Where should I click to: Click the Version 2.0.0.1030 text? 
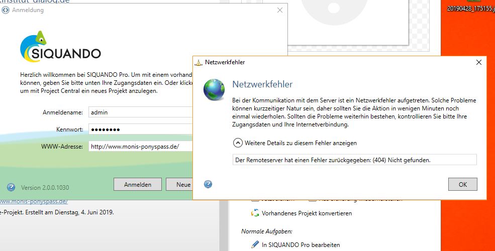45,188
